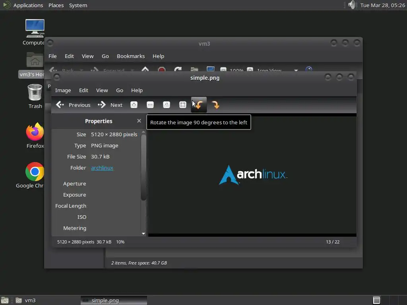
Task: Open the Bookmarks menu in vm3 window
Action: pyautogui.click(x=131, y=56)
